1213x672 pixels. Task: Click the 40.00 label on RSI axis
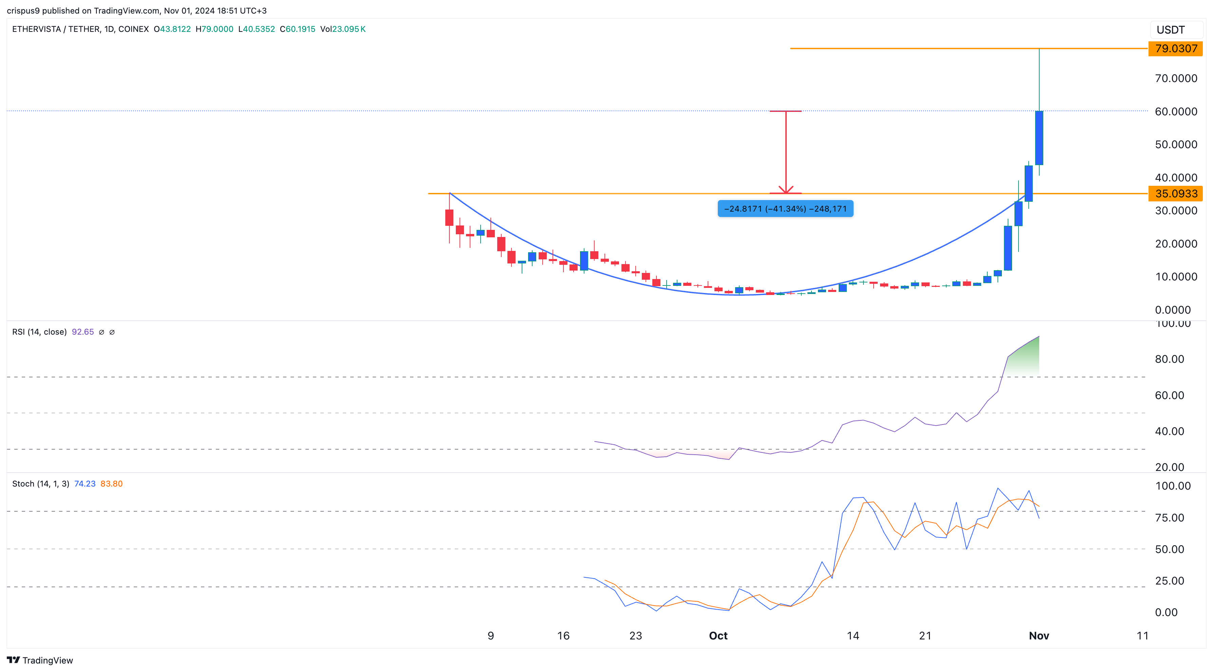coord(1169,431)
